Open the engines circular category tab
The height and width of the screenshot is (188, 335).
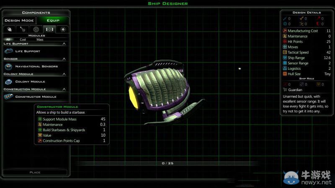36,29
